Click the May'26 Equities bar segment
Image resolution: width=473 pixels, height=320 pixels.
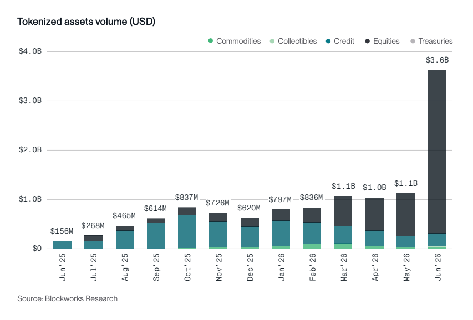(405, 215)
